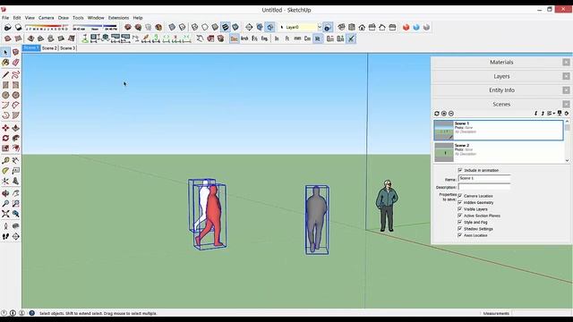
Task: Click the scene list scrollbar down arrow
Action: pos(567,160)
